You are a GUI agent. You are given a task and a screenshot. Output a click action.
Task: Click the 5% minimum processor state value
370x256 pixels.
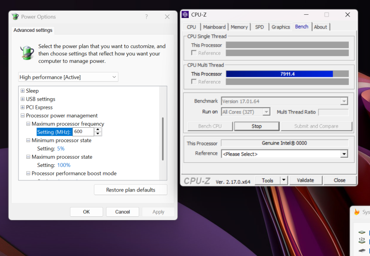point(61,149)
